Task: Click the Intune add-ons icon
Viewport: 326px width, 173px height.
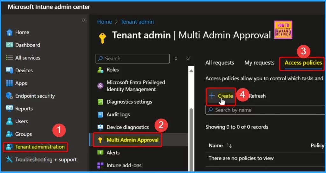Action: coord(100,165)
